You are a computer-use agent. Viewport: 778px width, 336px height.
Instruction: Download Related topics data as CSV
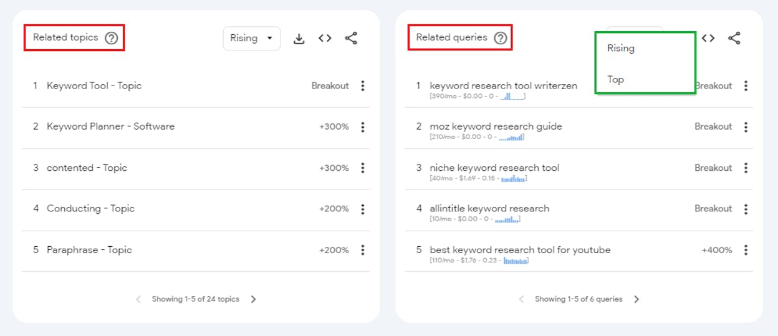tap(299, 39)
